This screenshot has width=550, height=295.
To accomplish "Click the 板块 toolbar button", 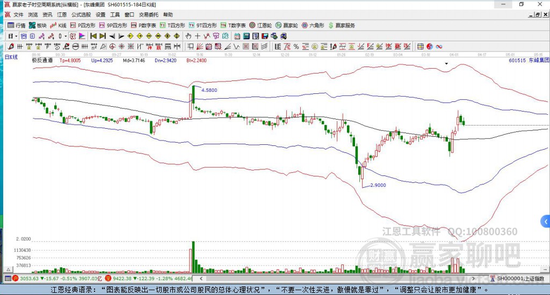I will point(38,25).
